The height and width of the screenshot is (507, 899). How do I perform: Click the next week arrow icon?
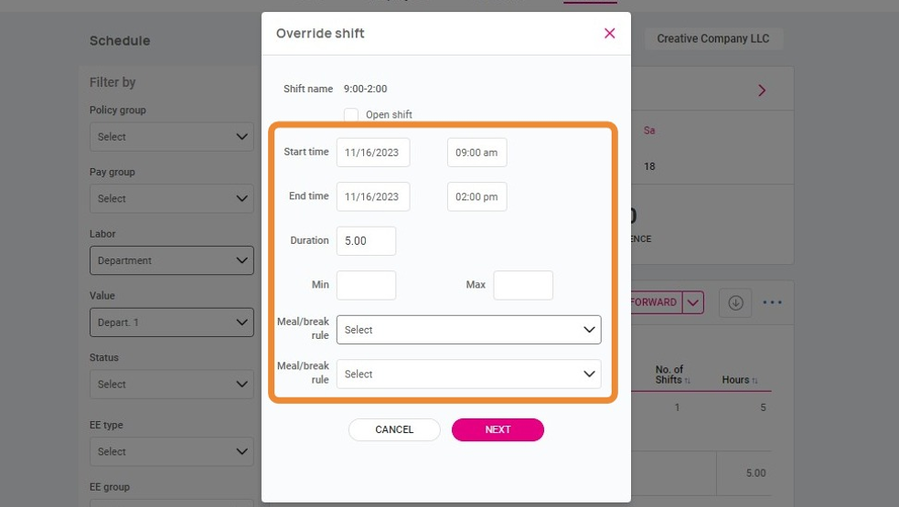(x=762, y=90)
